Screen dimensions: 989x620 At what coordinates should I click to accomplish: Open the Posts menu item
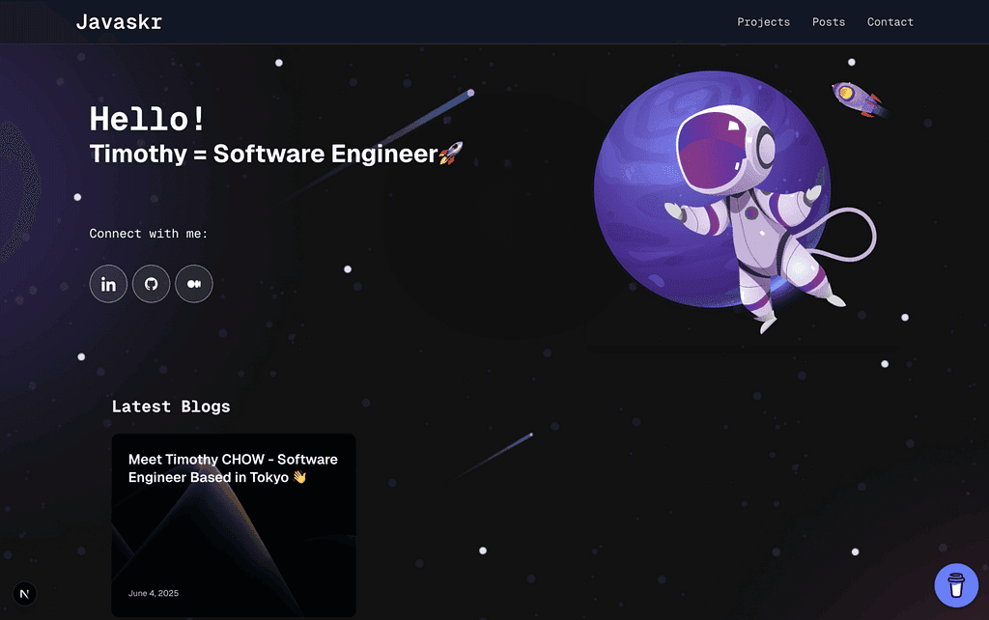coord(828,22)
